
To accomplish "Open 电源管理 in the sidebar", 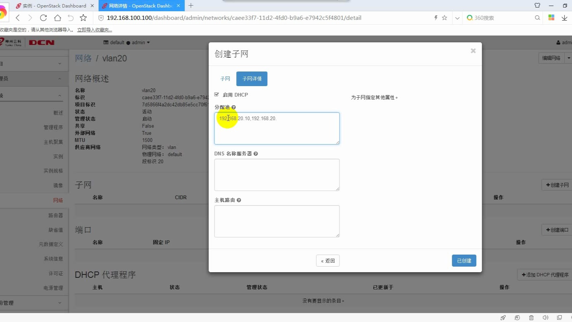I will [53, 288].
